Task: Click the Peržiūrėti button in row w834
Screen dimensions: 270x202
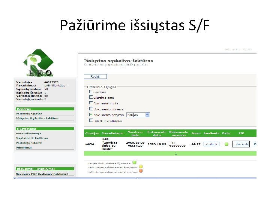Action: 241,144
